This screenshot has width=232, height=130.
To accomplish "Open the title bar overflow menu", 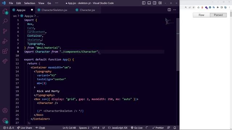I will (x=57, y=3).
